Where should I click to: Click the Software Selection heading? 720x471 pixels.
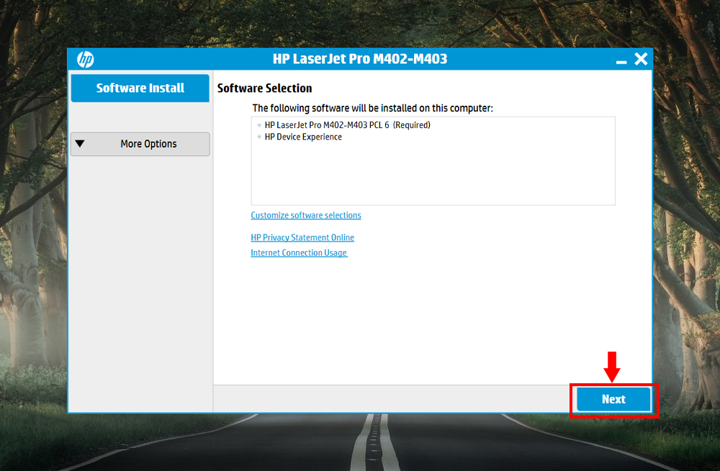click(x=265, y=88)
